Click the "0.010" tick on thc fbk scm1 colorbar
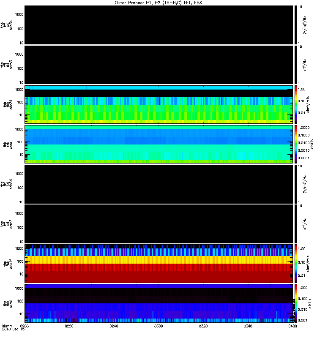317x338 pixels. click(x=303, y=310)
